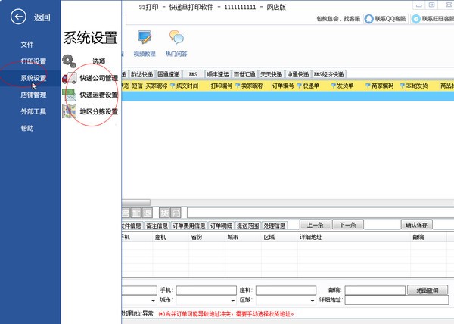
Task: Click the filter icon beside 卖家昵称 column
Action: click(x=238, y=86)
